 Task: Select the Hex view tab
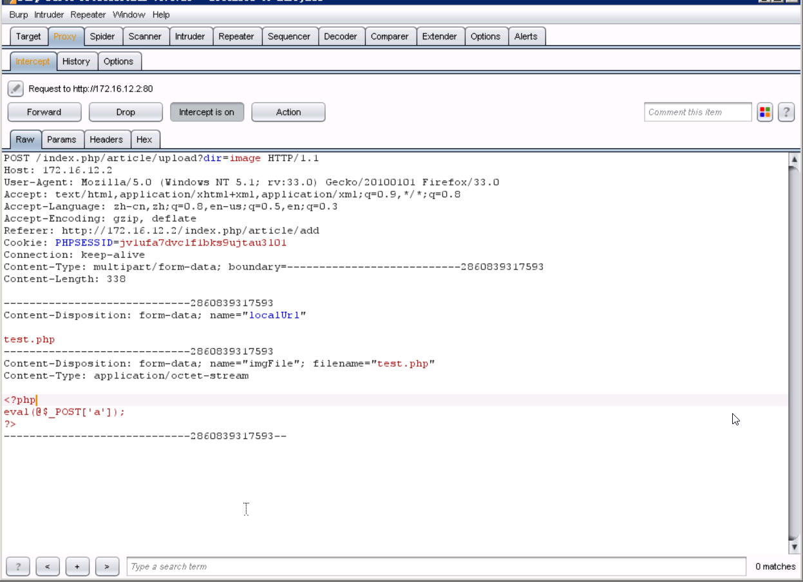pos(144,139)
